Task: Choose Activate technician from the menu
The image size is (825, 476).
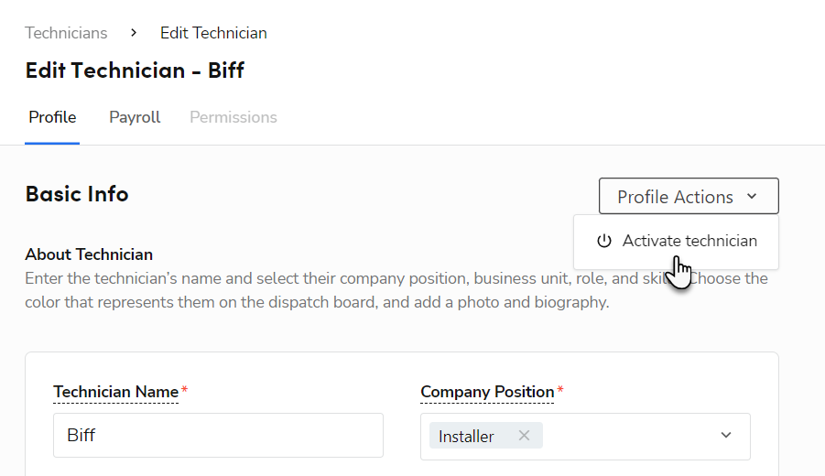Action: click(x=689, y=242)
